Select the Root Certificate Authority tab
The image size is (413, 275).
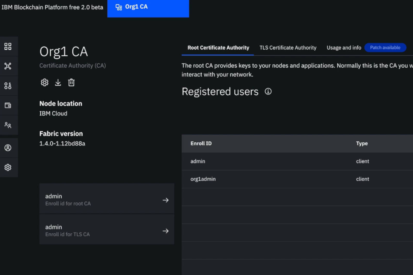218,48
